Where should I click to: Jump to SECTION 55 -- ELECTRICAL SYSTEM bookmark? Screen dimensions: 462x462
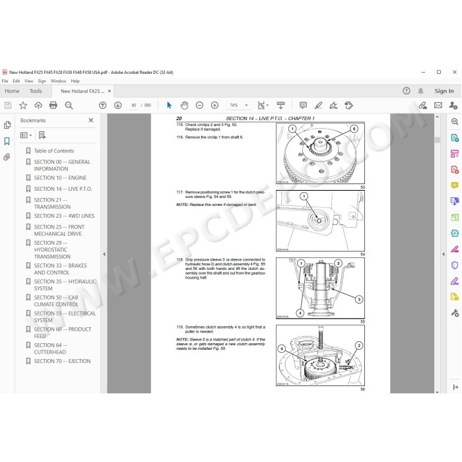(x=65, y=317)
